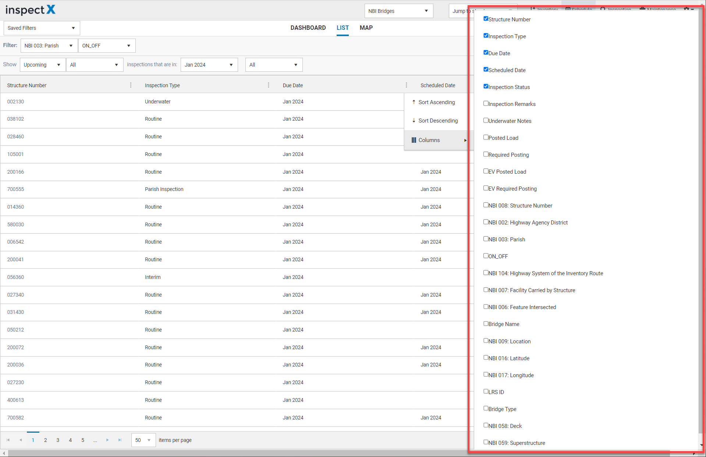Choose Sort Ascending from column menu

(x=436, y=102)
